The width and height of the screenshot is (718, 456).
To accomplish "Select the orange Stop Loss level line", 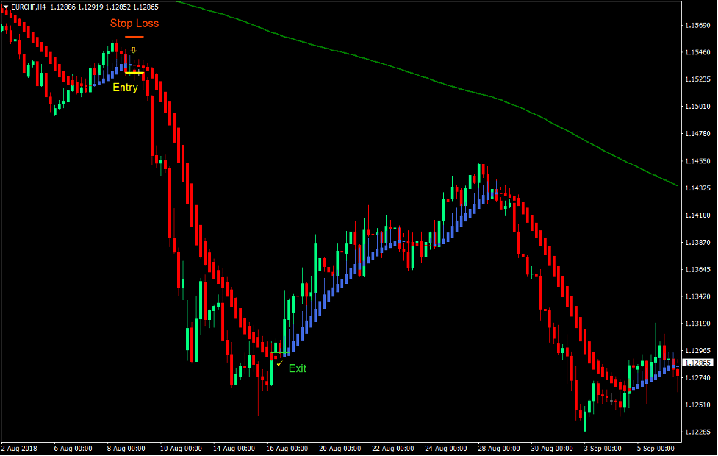I will point(134,37).
